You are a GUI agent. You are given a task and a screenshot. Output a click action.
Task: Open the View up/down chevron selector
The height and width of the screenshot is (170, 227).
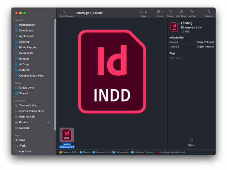(146, 12)
